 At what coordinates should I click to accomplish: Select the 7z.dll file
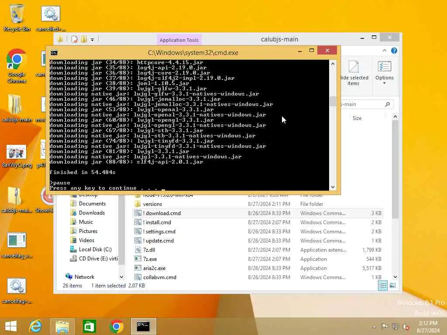click(x=258, y=250)
